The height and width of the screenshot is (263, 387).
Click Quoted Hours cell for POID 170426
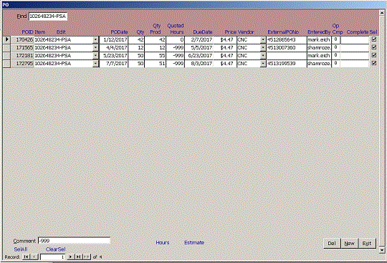pyautogui.click(x=176, y=39)
